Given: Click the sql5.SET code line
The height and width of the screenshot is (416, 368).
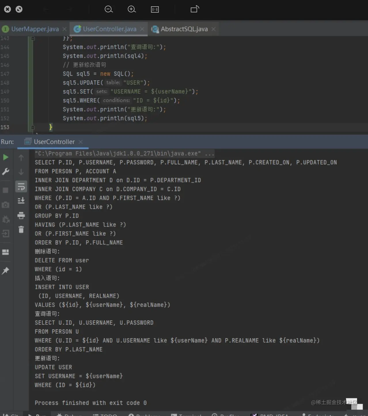Looking at the screenshot, I should point(130,91).
